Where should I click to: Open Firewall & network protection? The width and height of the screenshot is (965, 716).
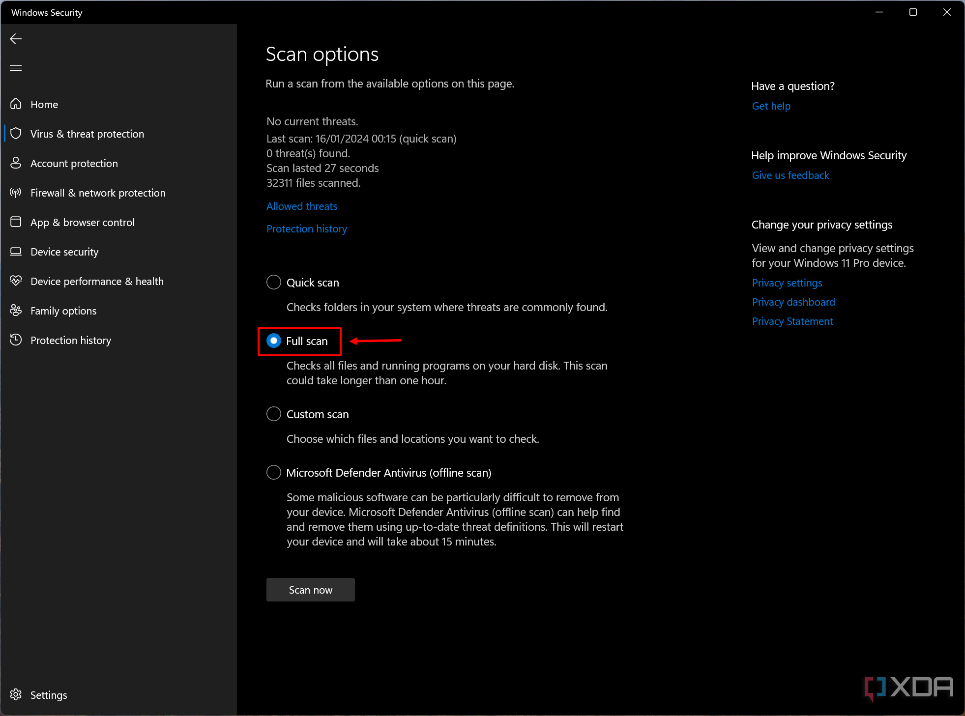pos(118,193)
